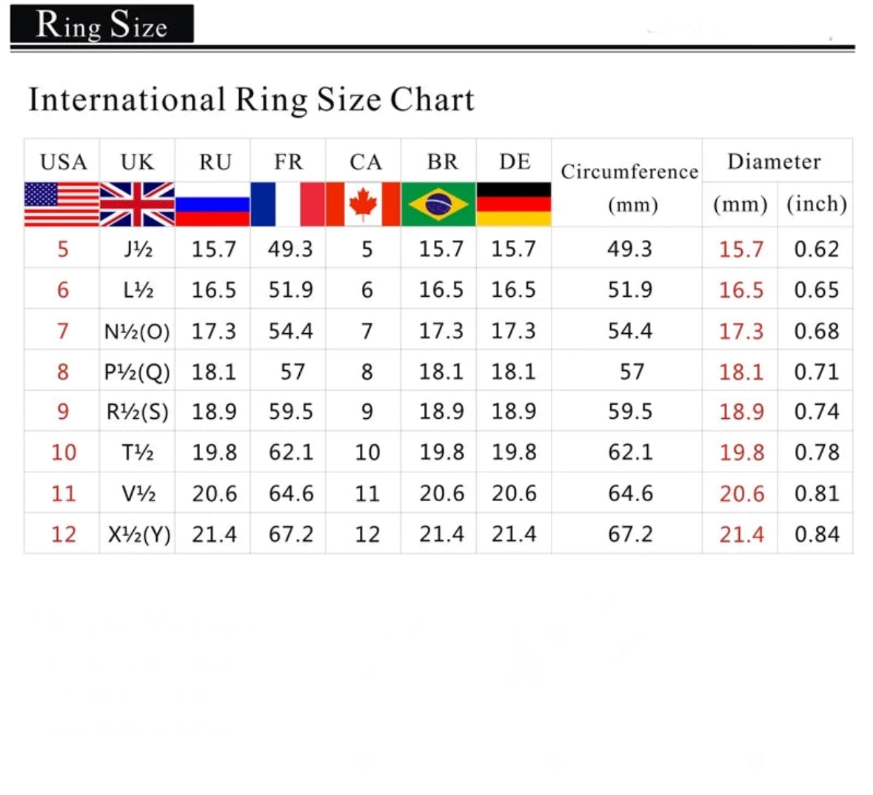Image resolution: width=873 pixels, height=795 pixels.
Task: Select the 0.62 inch diameter cell
Action: (x=816, y=249)
